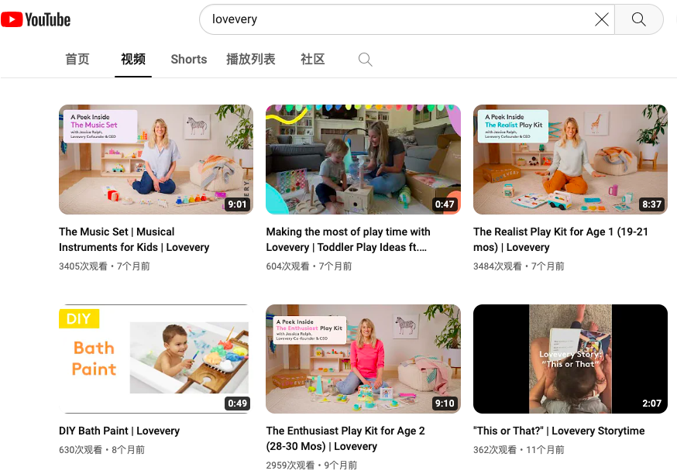677x474 pixels.
Task: Open 'DIY Bath Paint | Lovevery' title link
Action: click(119, 431)
